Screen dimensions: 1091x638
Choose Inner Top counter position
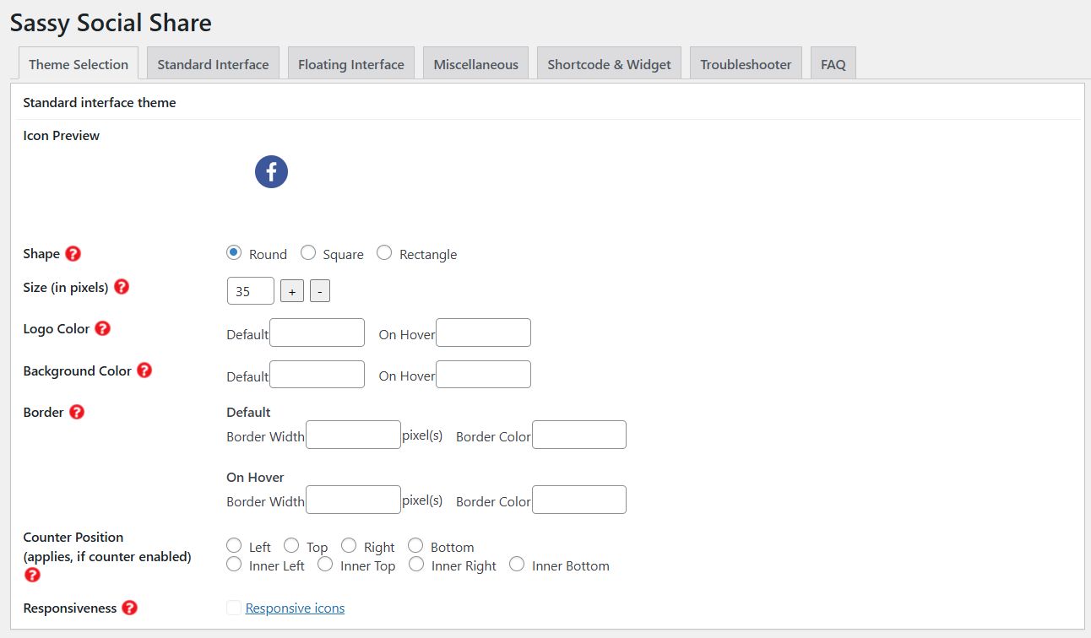tap(325, 565)
